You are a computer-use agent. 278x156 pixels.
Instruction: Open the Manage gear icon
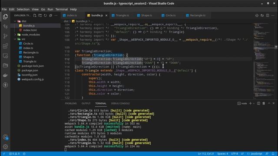point(5,146)
